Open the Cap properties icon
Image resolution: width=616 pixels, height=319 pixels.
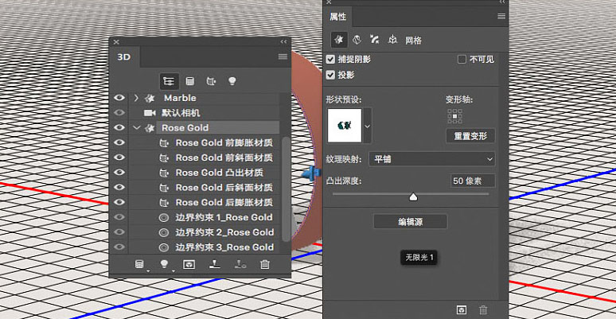coord(374,39)
